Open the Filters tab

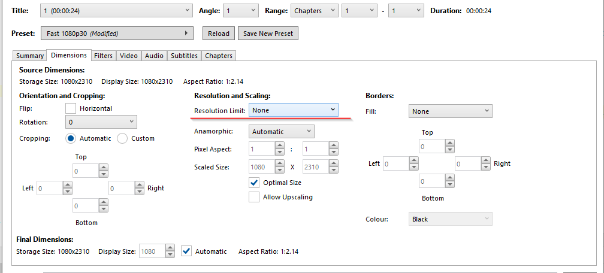(104, 56)
